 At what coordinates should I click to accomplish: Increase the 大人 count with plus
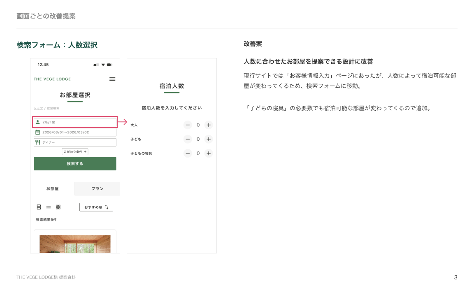[x=209, y=125]
